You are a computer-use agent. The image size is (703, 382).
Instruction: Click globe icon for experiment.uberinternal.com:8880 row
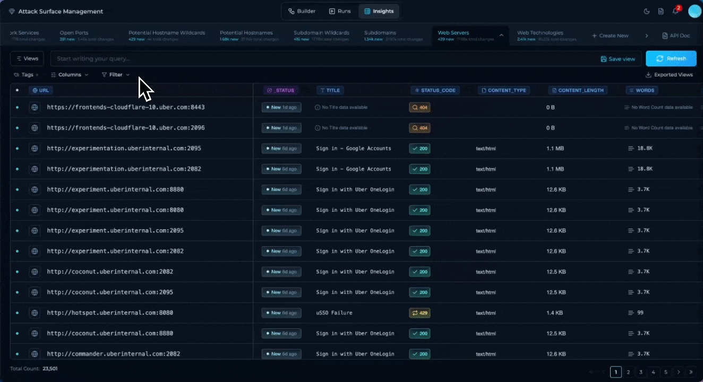(x=35, y=189)
